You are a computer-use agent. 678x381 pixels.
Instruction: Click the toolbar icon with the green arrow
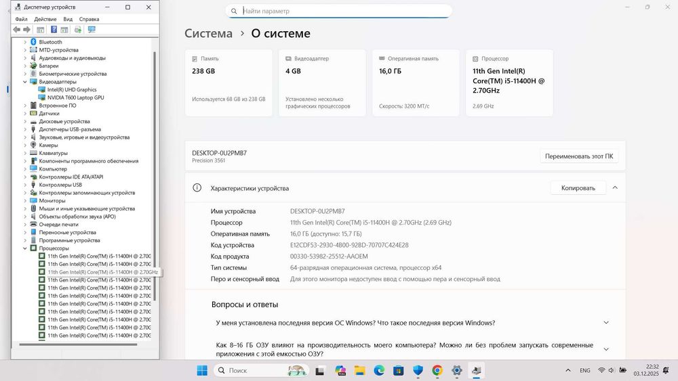tap(78, 29)
